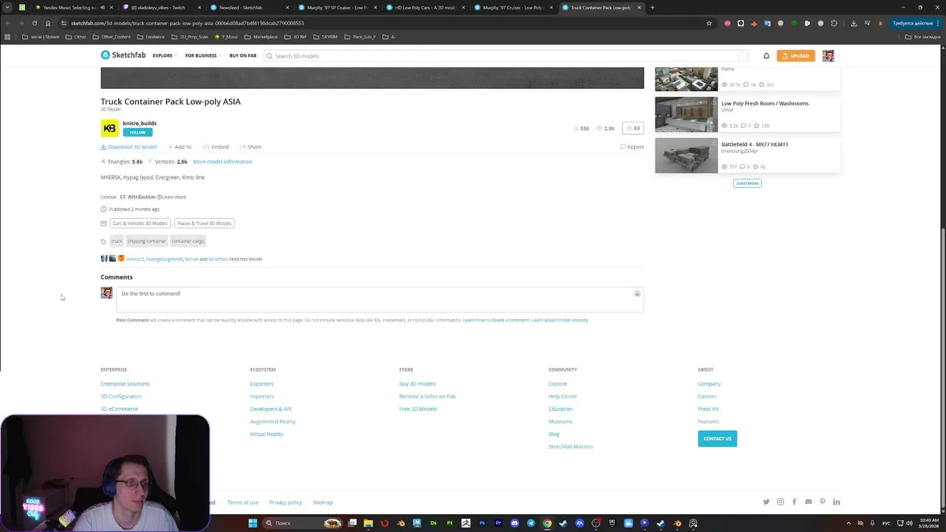This screenshot has height=532, width=946.
Task: Click the browser address bar URL
Action: coord(188,23)
